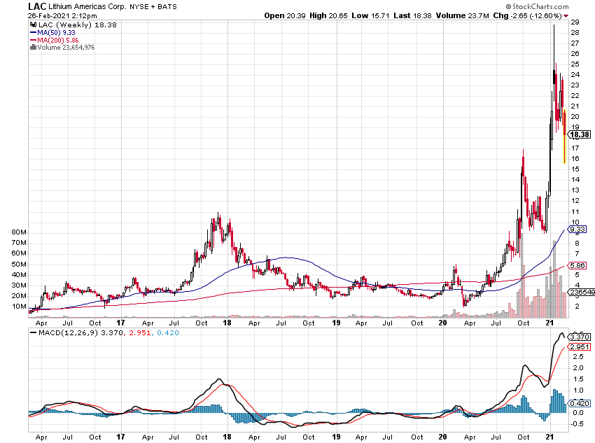Click the 10M volume axis label

tap(19, 307)
